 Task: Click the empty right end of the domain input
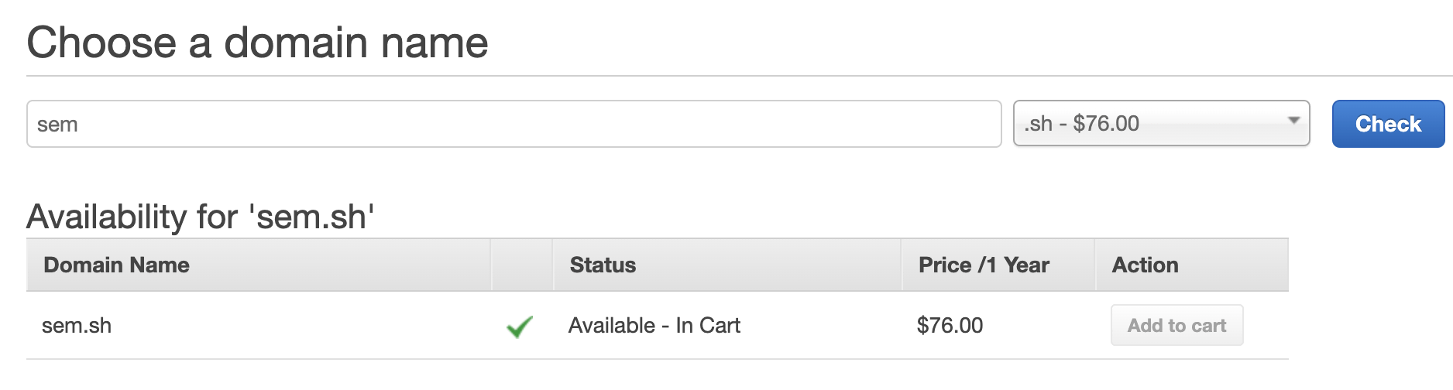[x=929, y=124]
